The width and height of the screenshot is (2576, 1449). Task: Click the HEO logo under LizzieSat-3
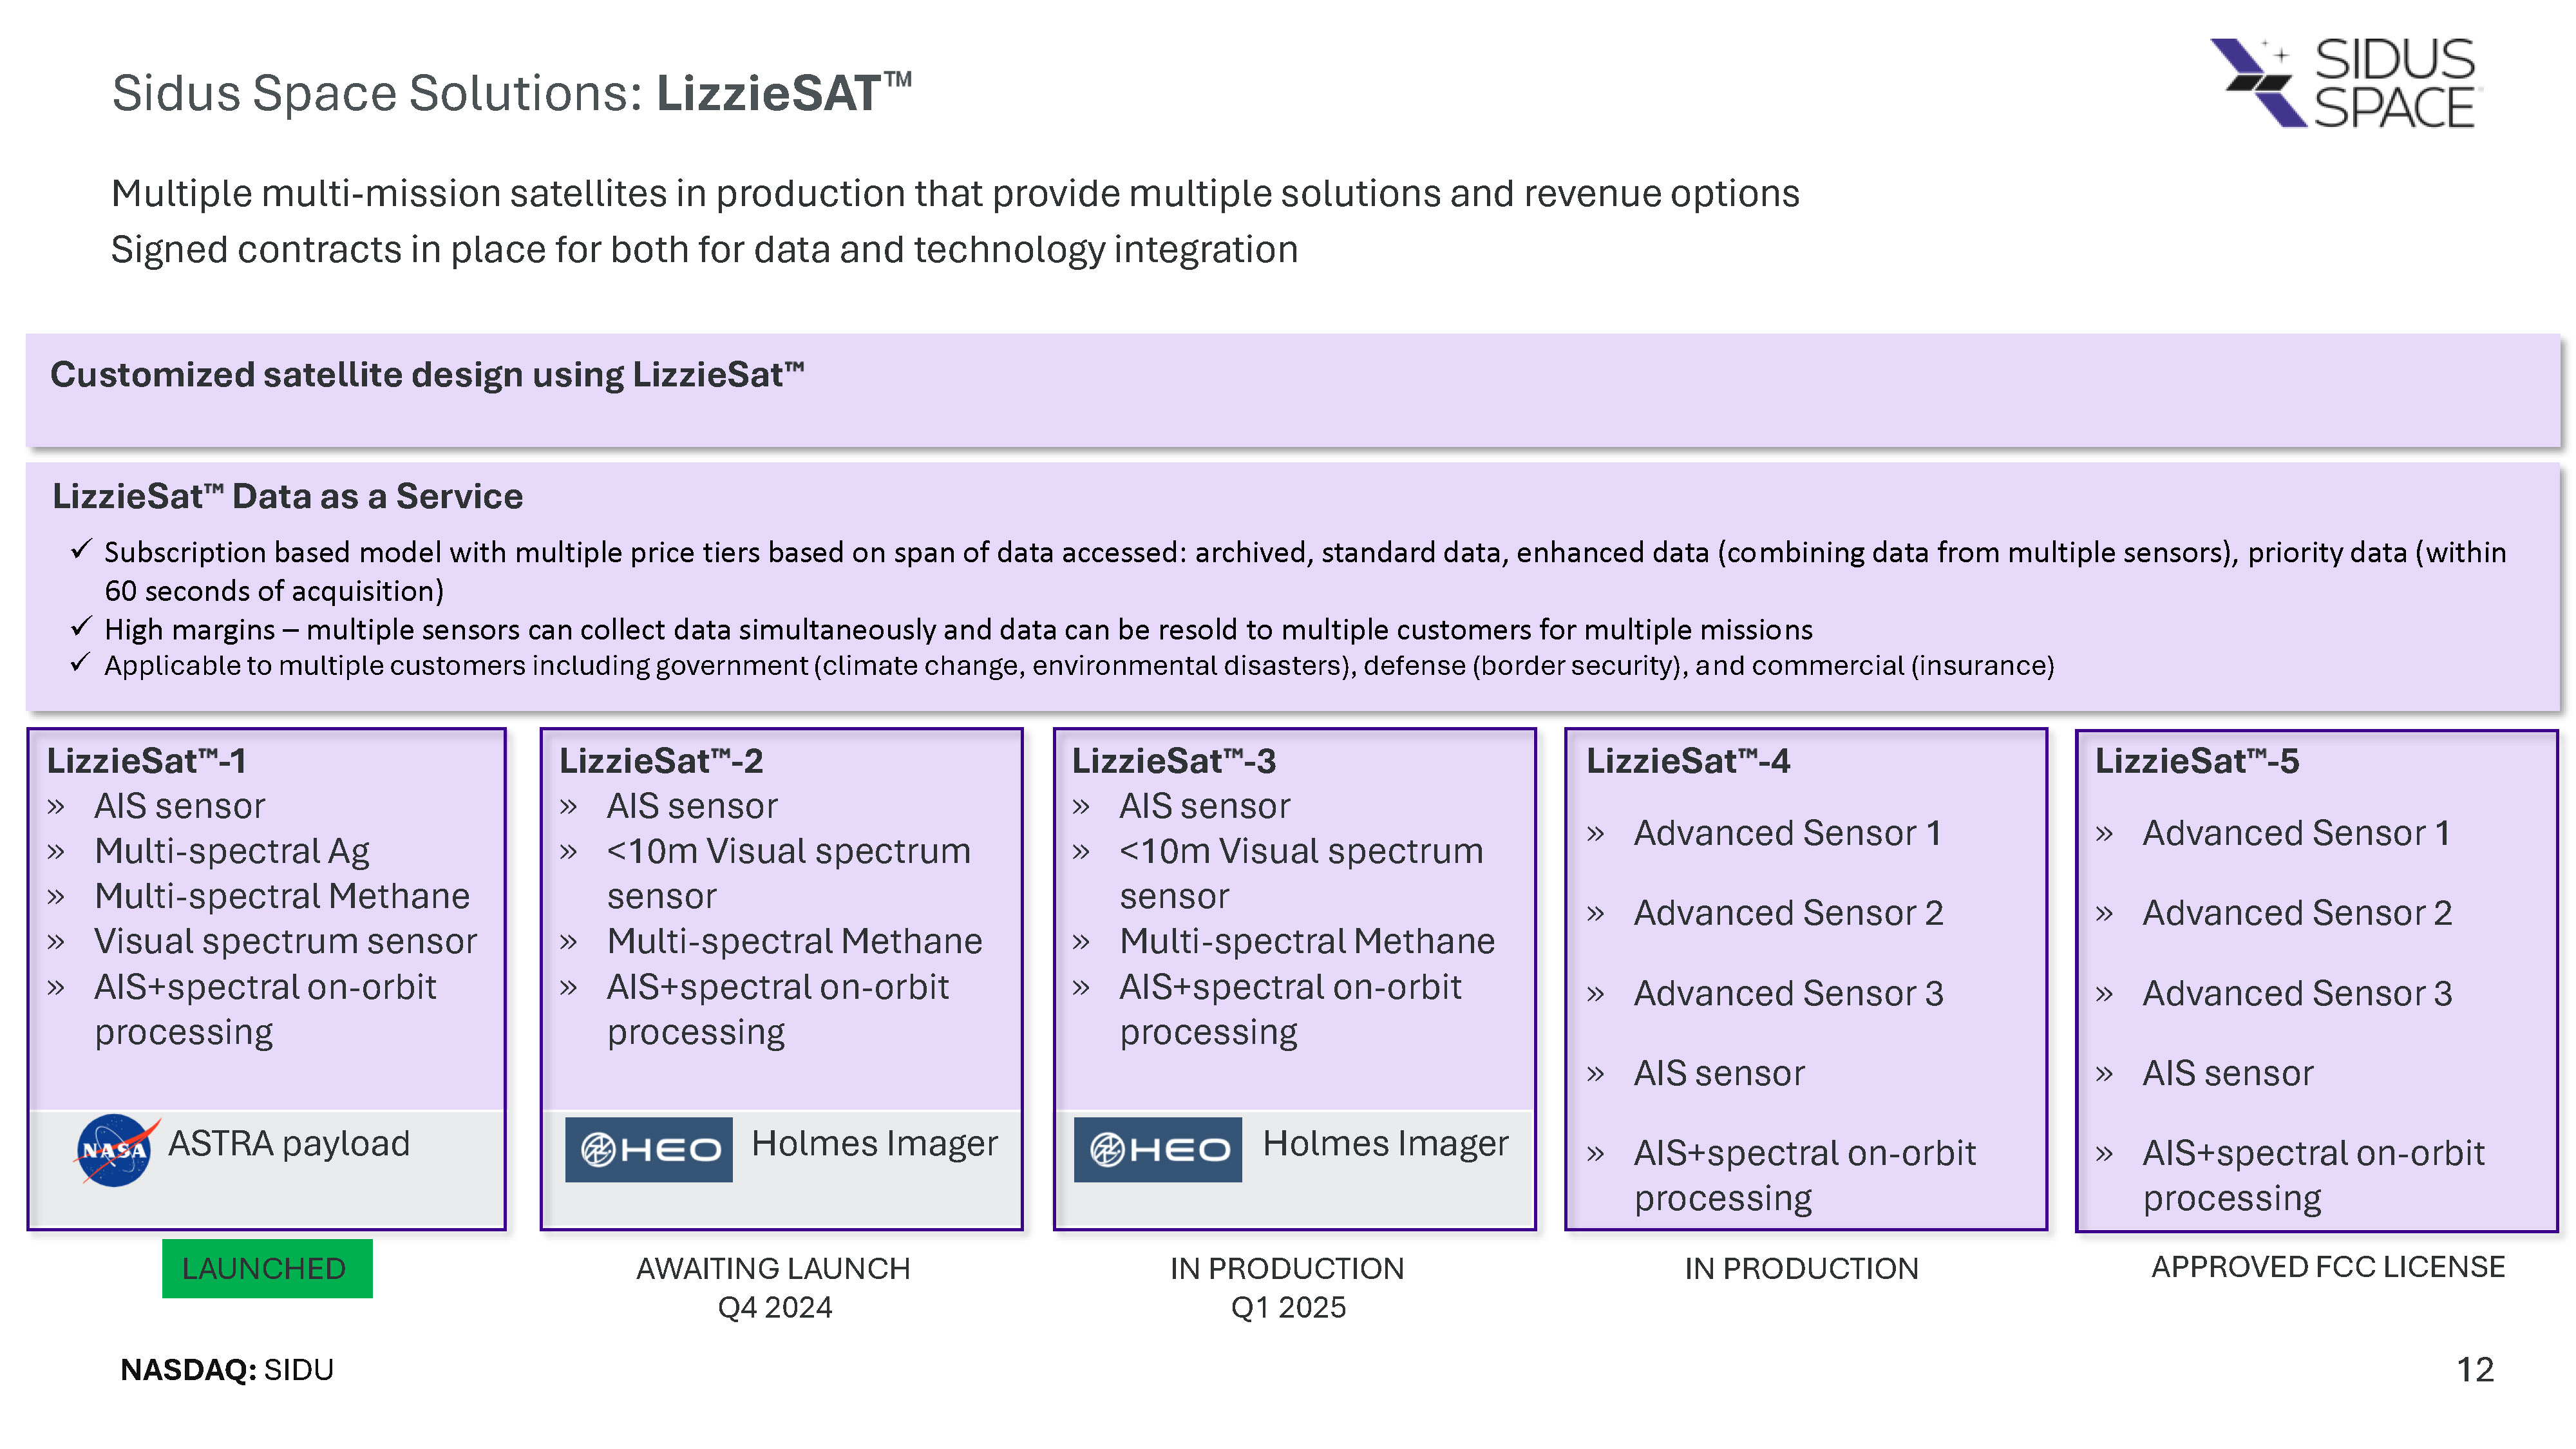click(x=1157, y=1150)
